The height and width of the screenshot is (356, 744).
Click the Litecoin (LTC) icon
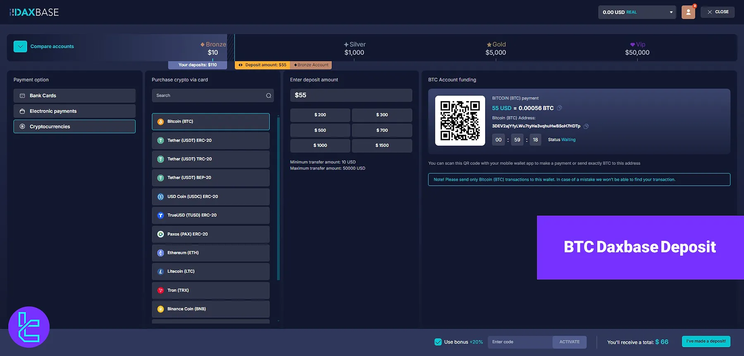pyautogui.click(x=161, y=271)
